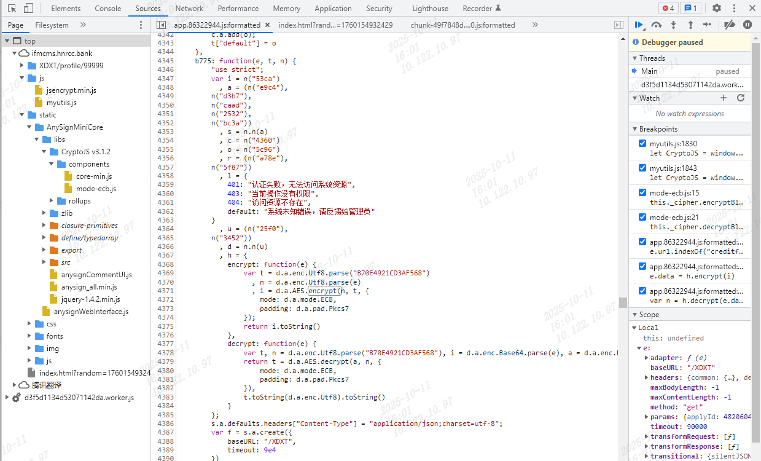Viewport: 761px width, 461px height.
Task: Close the app.86322944.js:formatted file tab
Action: 267,25
